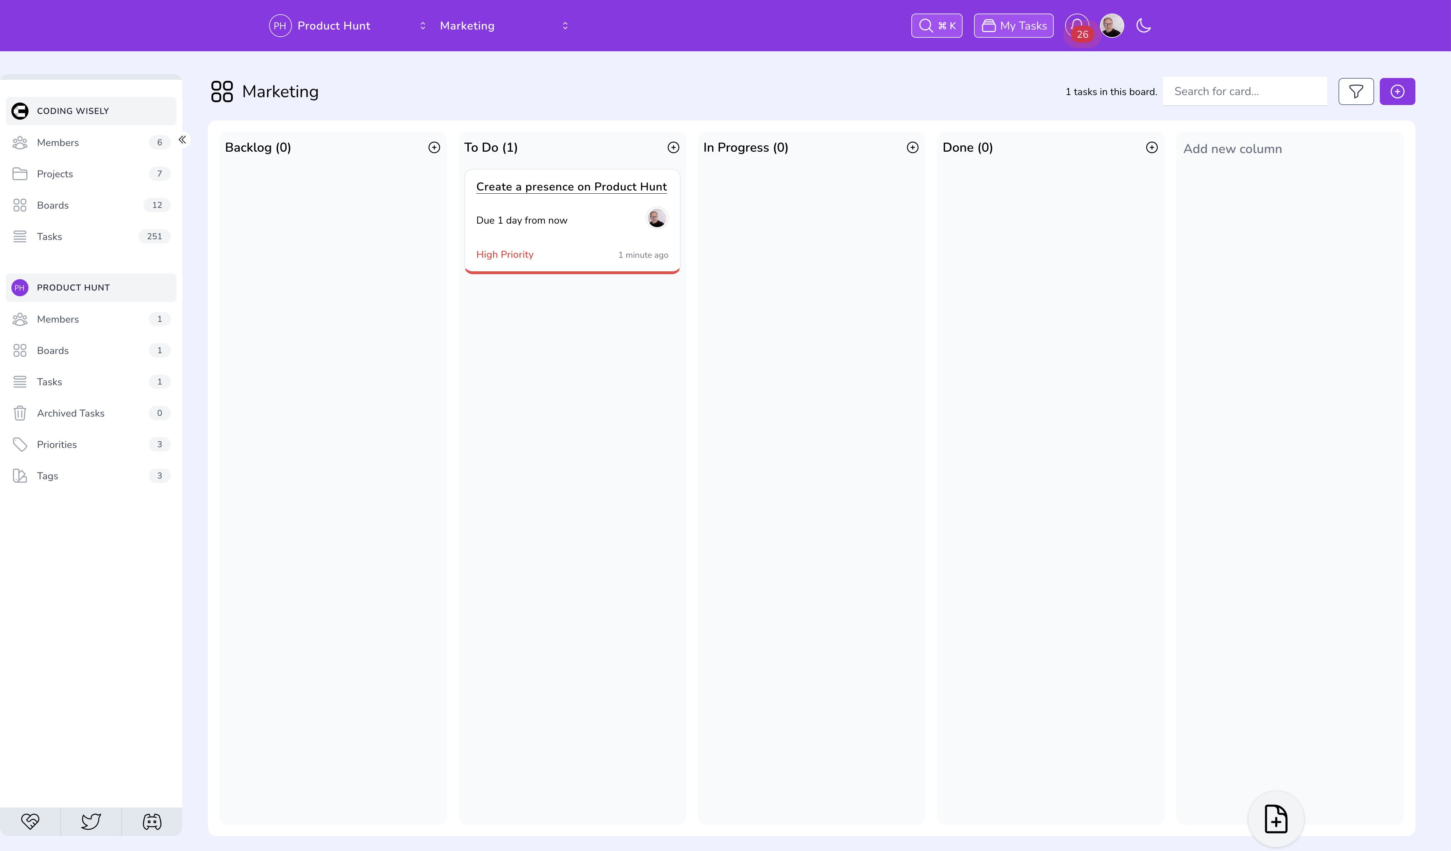Click the PH workspace badge in header

(x=280, y=26)
